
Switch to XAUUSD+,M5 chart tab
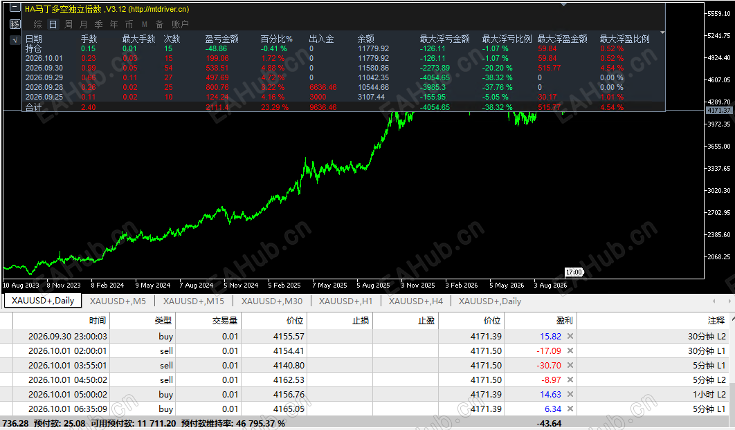pyautogui.click(x=118, y=301)
